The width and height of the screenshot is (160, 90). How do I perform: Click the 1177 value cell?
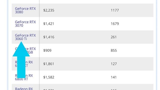(x=115, y=10)
